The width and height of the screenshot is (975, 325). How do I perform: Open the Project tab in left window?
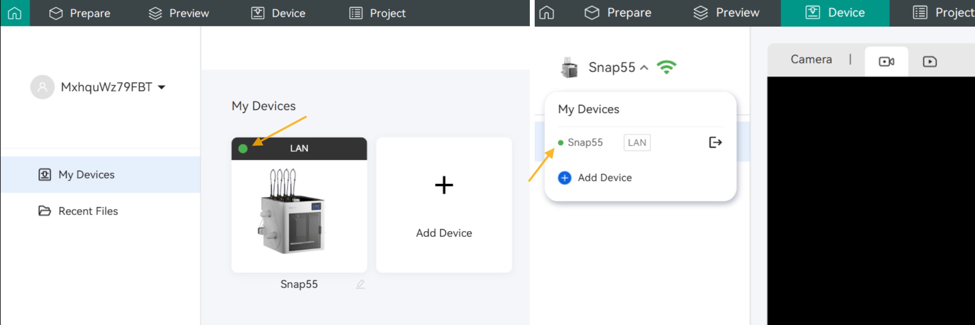click(377, 13)
